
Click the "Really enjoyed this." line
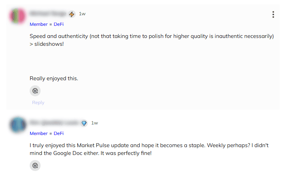pyautogui.click(x=54, y=78)
